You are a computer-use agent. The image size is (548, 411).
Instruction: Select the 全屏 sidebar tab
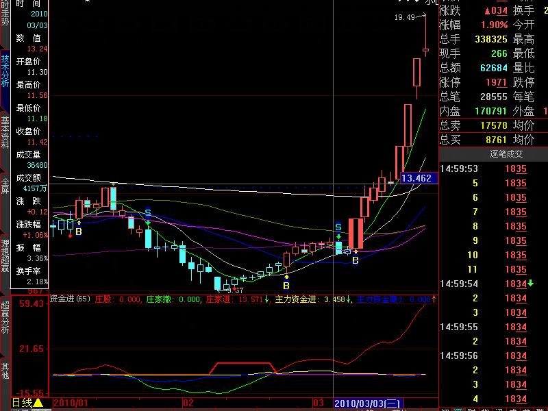pos(5,186)
